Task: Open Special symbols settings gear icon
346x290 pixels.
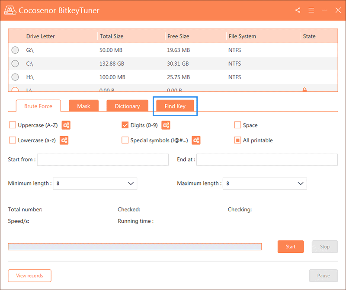Action: 196,140
